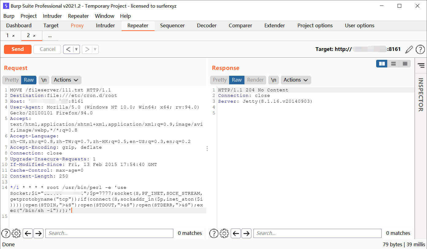This screenshot has width=427, height=249.
Task: Switch to the Extender tab
Action: [275, 26]
